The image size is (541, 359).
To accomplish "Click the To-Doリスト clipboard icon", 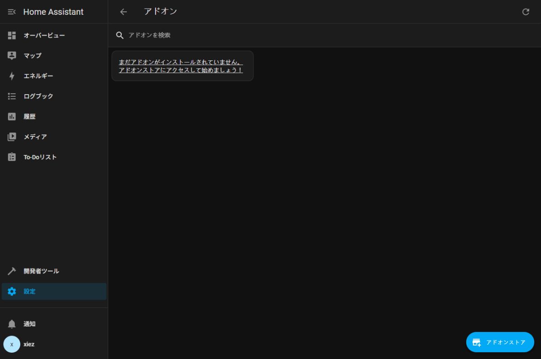I will point(12,157).
